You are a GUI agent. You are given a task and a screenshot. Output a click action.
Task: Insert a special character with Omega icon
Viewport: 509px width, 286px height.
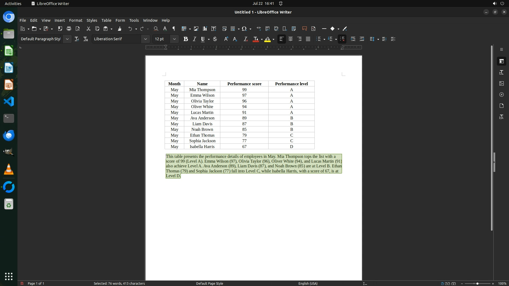(244, 29)
